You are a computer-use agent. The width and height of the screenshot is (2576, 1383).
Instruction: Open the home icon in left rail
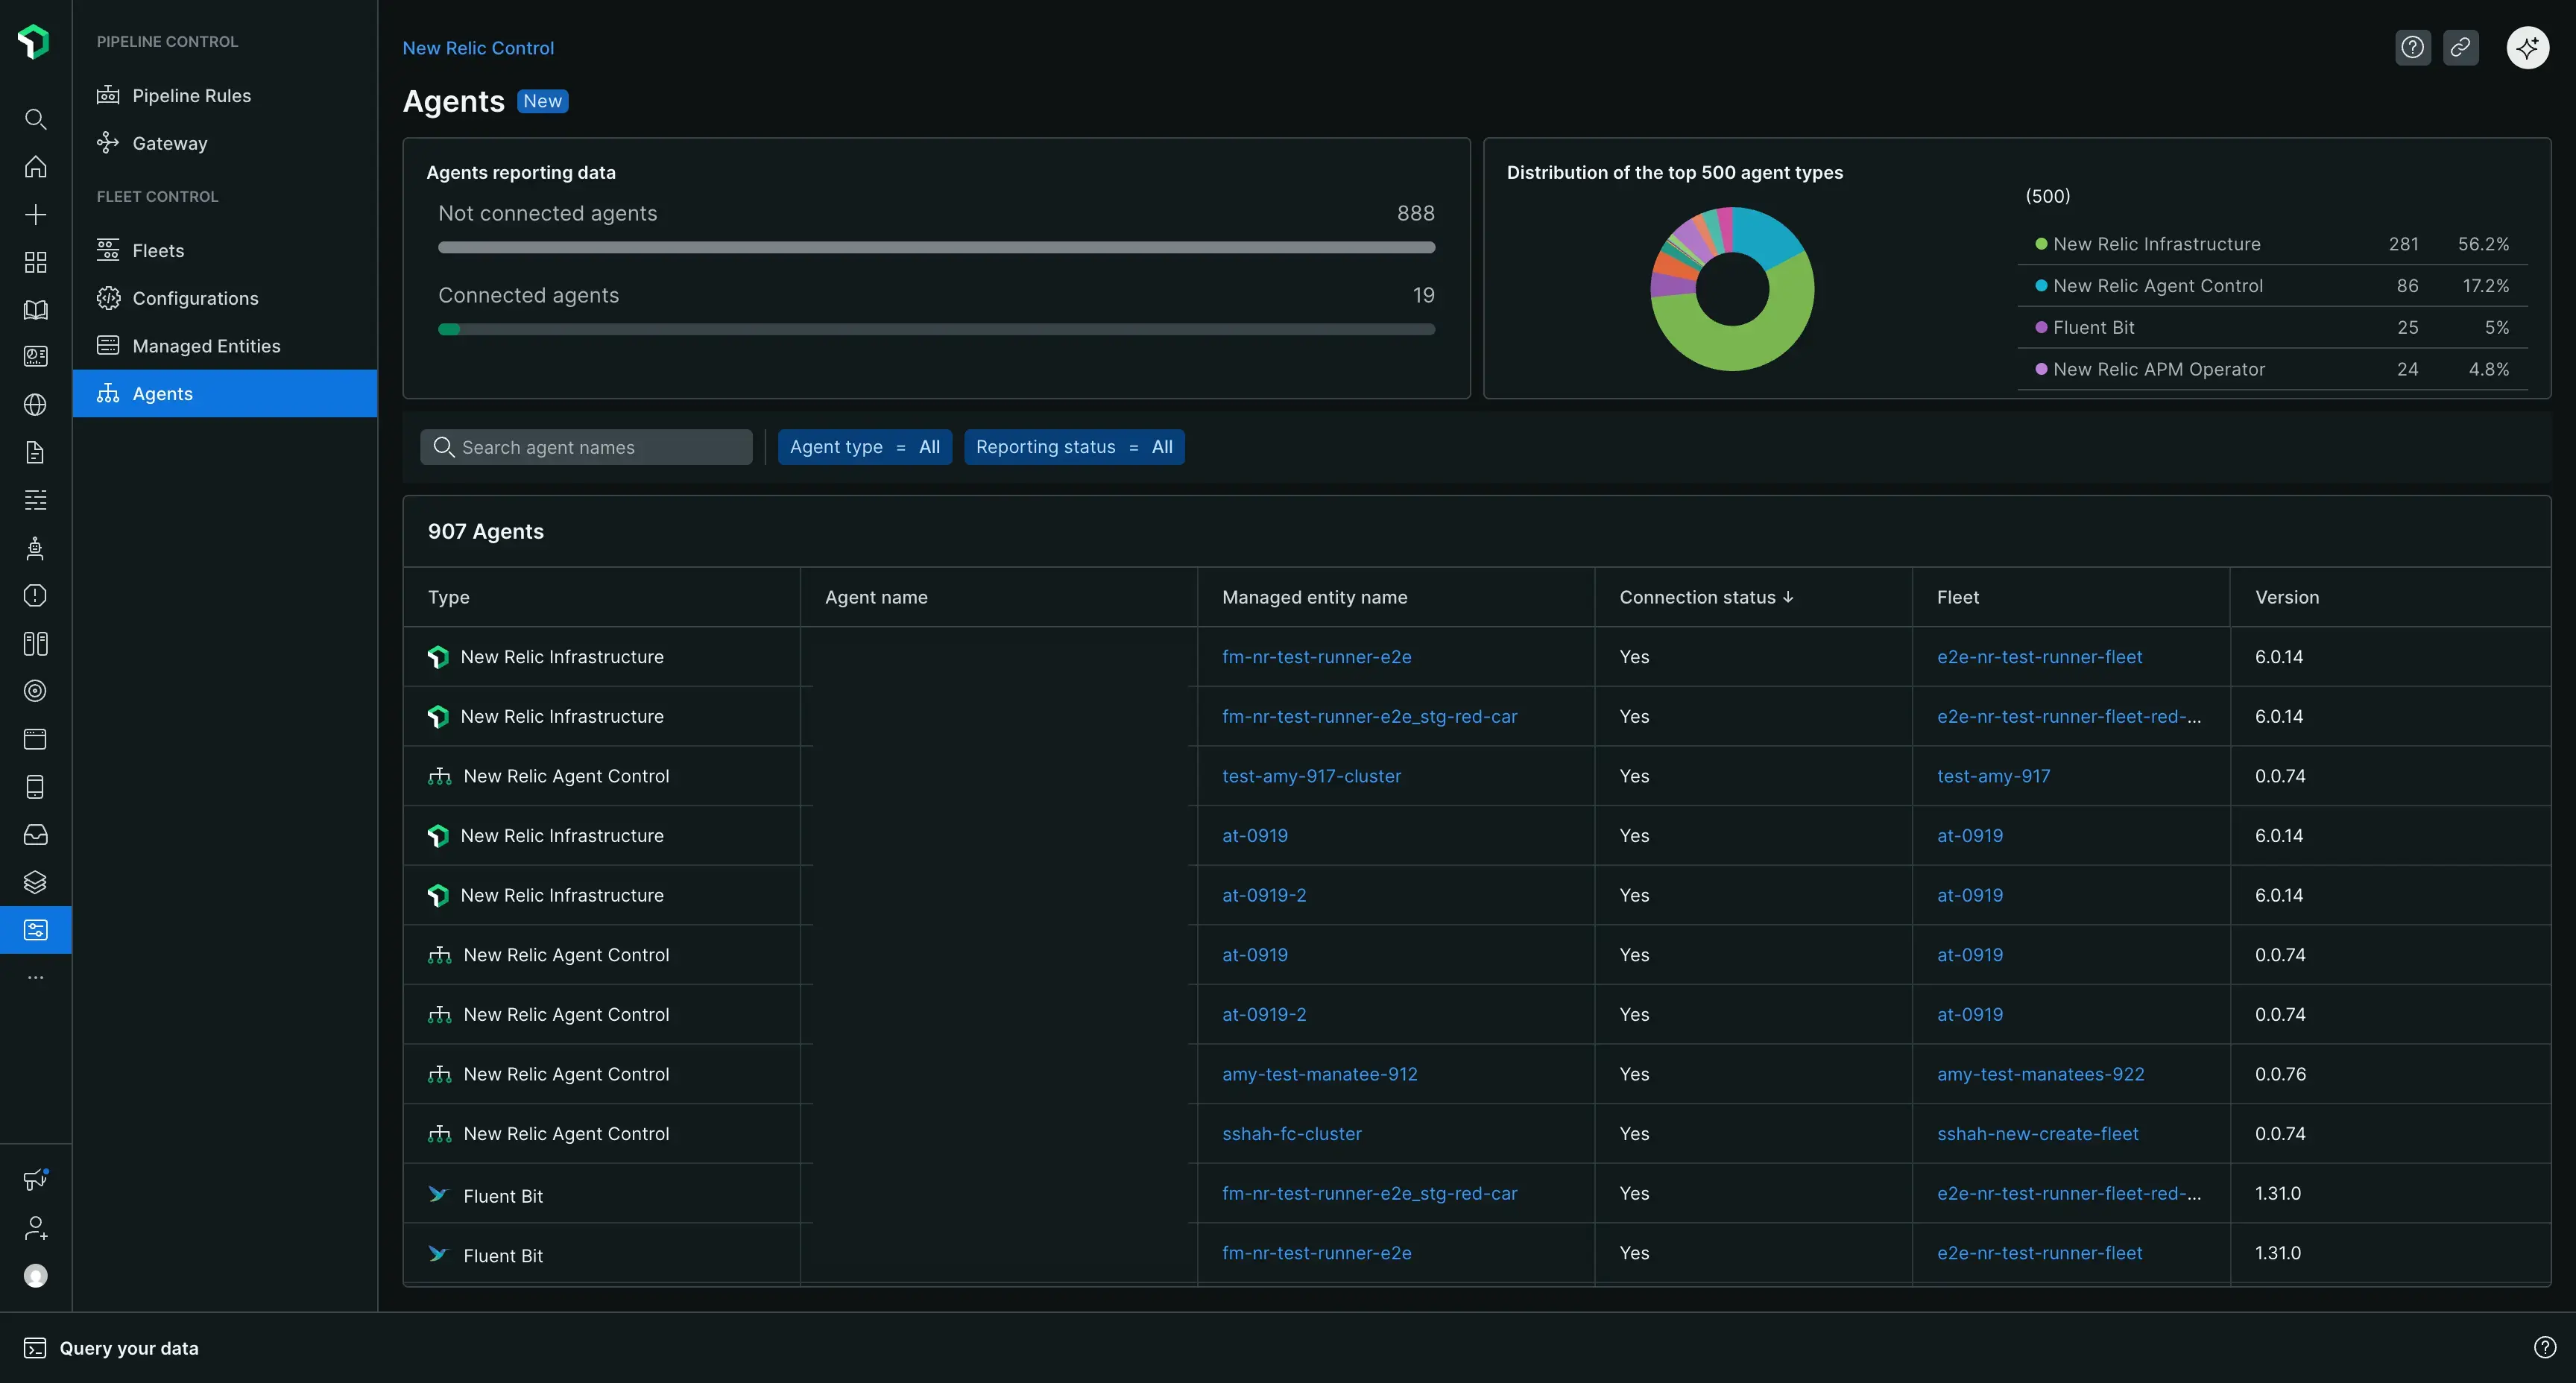coord(35,167)
